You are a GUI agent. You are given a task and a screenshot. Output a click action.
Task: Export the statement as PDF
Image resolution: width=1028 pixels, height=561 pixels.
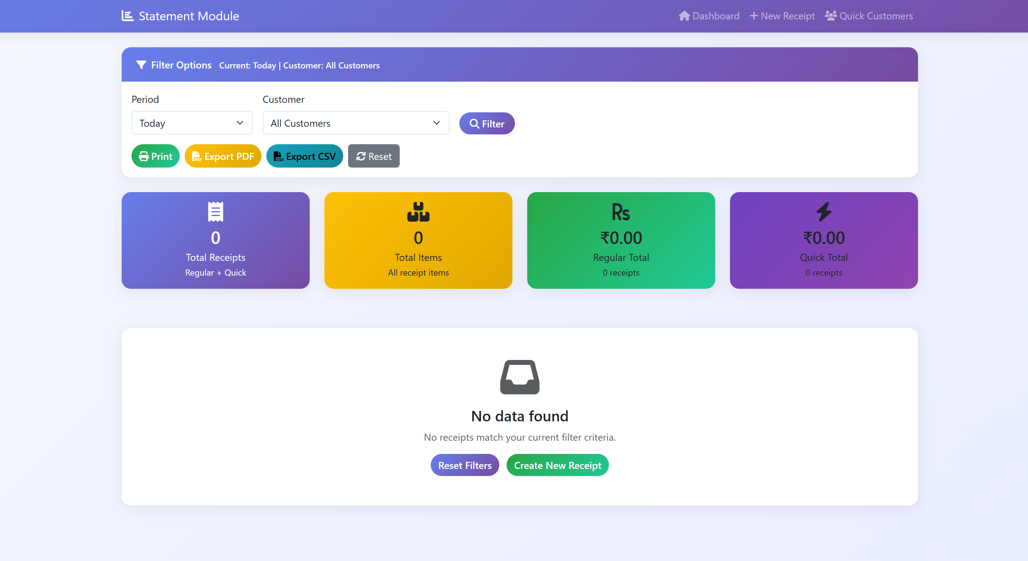pyautogui.click(x=223, y=156)
